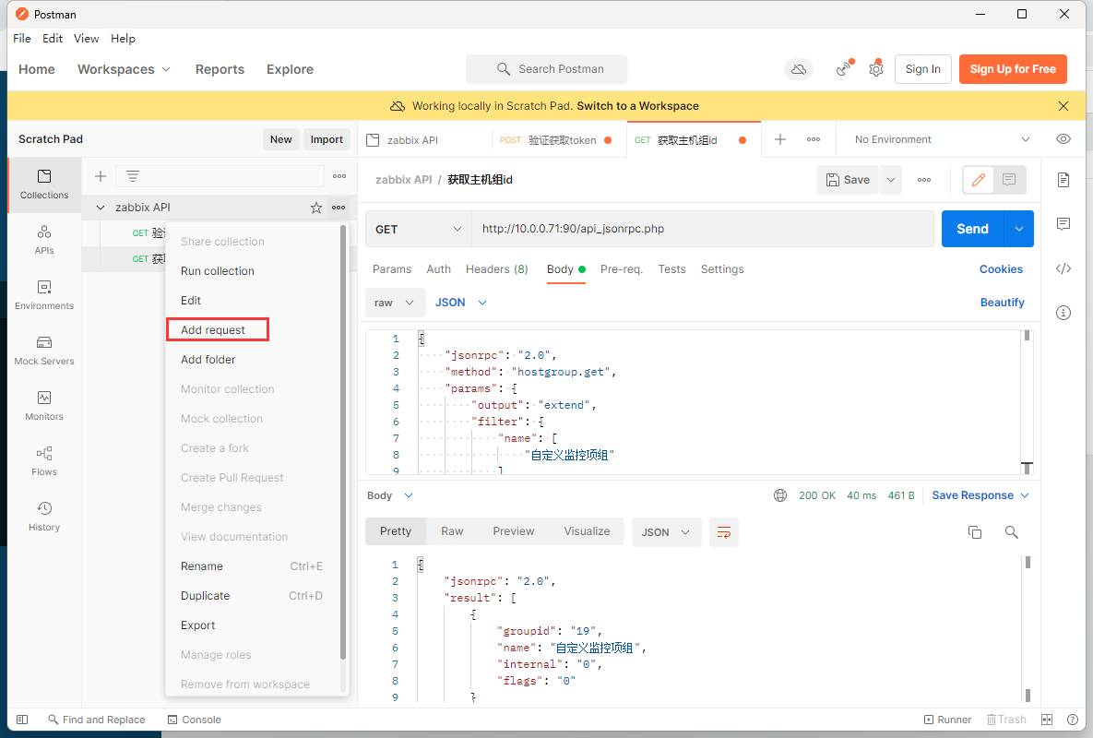The width and height of the screenshot is (1093, 738).
Task: Toggle the two-pane layout icon in status bar
Action: [x=1046, y=720]
